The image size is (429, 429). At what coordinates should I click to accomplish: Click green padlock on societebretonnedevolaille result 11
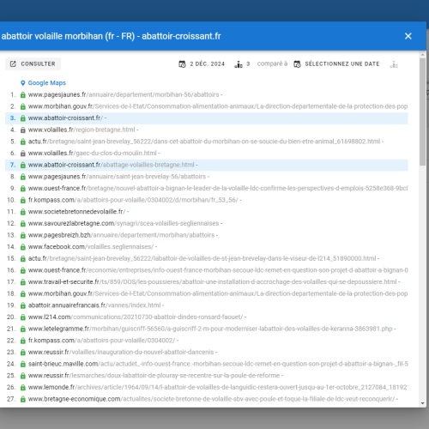coord(23,212)
